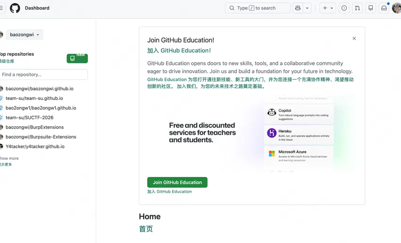
Task: Open the Repositories icon in the header
Action: (370, 8)
